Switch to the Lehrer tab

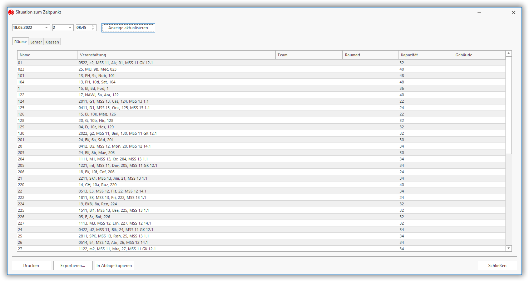click(36, 42)
